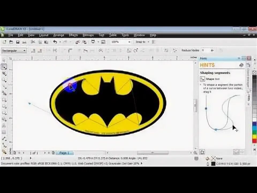
Task: Open the Edit menu
Action: [x=21, y=35]
